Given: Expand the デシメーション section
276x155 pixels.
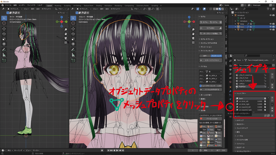Looking at the screenshot, I should (x=206, y=47).
